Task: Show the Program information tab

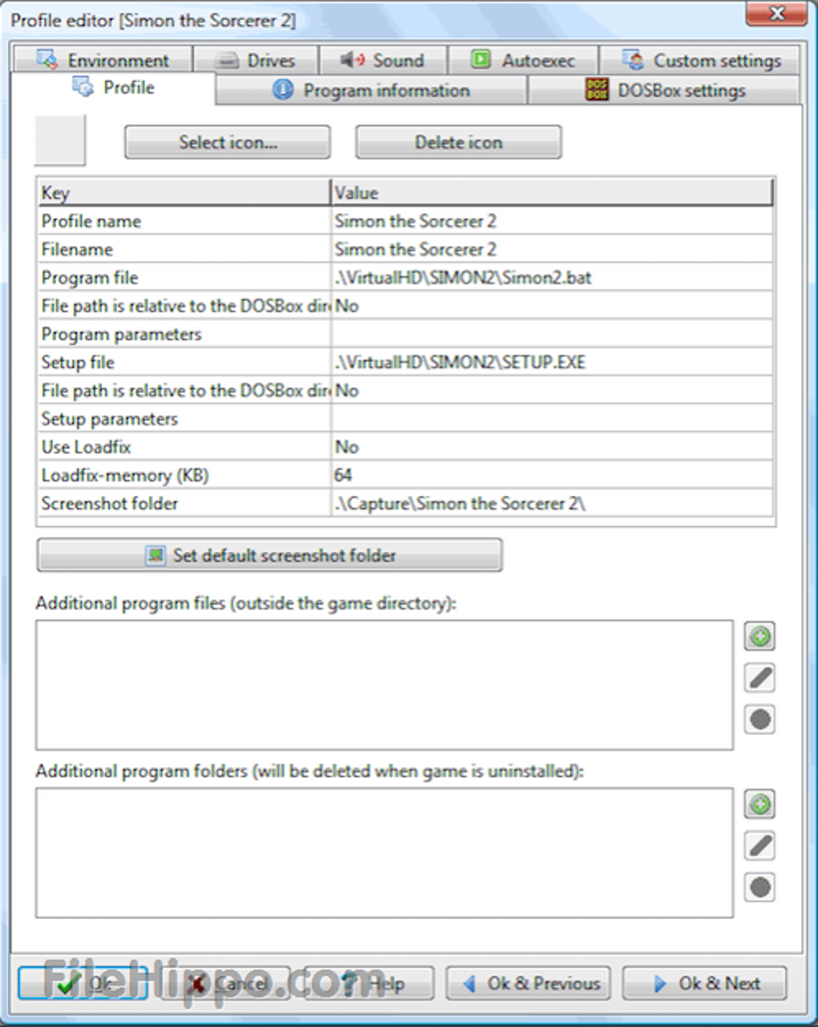Action: click(x=371, y=91)
